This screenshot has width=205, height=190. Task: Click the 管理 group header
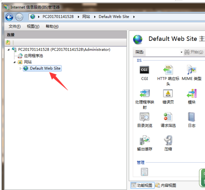click(141, 162)
